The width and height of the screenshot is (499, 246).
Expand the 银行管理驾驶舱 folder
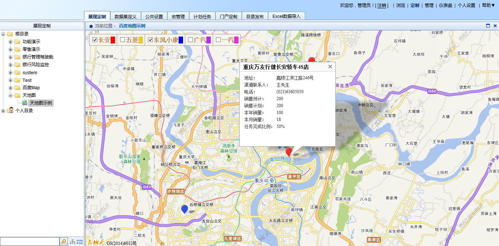click(x=10, y=57)
